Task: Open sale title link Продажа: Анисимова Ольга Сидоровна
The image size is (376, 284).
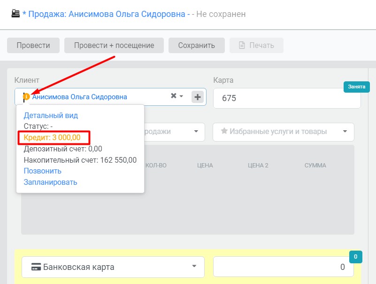Action: (x=107, y=14)
